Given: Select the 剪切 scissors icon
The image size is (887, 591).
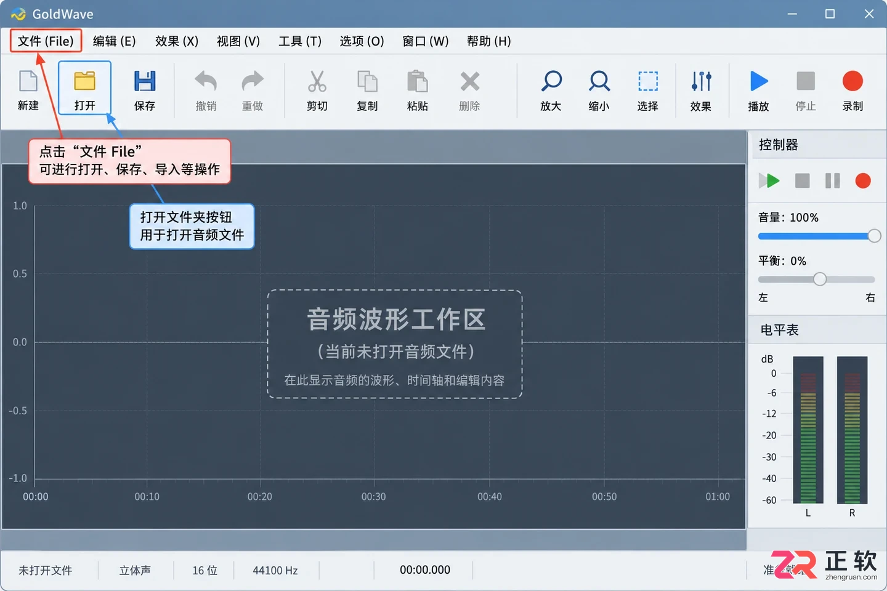Looking at the screenshot, I should (x=317, y=81).
